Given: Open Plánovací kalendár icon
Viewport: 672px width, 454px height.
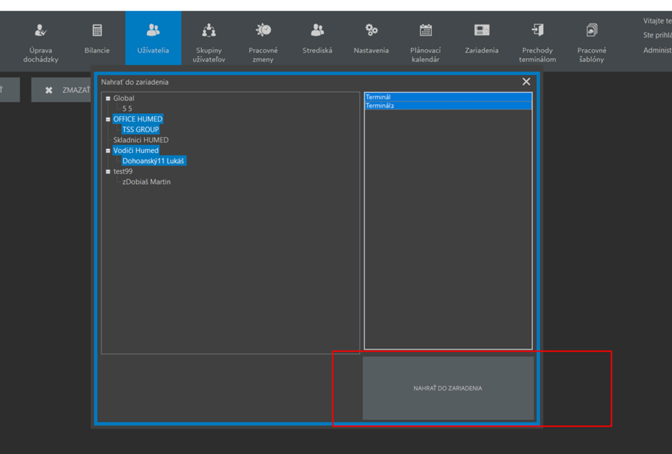Looking at the screenshot, I should [x=425, y=30].
